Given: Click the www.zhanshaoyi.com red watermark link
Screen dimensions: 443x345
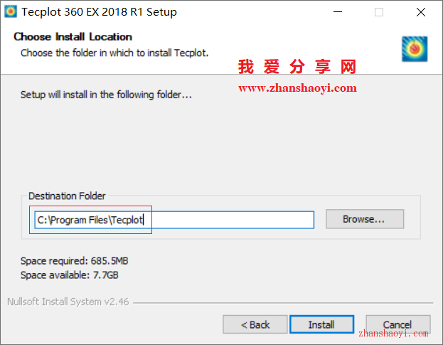Looking at the screenshot, I should tap(297, 88).
